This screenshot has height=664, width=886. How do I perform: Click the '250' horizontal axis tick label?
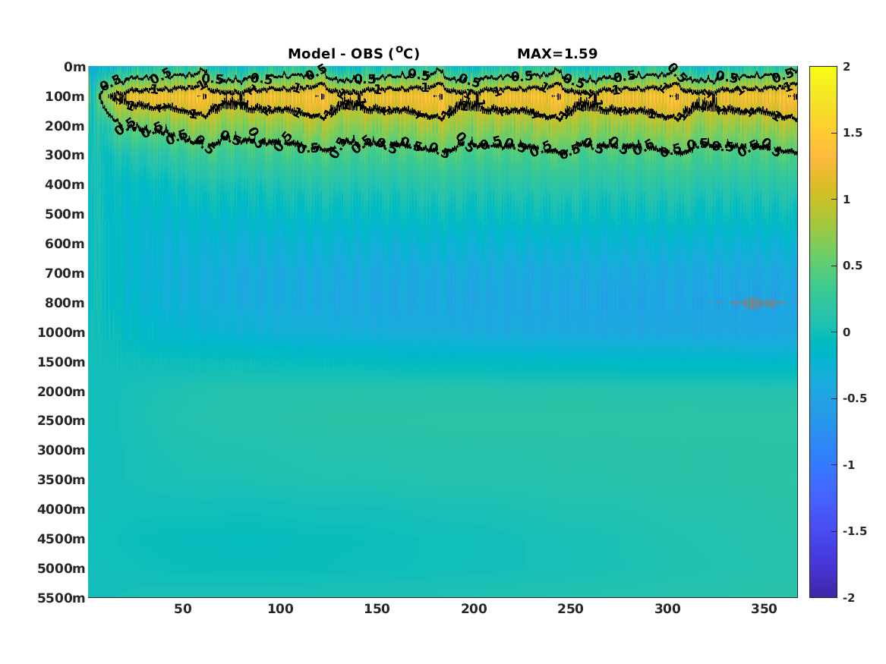coord(571,609)
